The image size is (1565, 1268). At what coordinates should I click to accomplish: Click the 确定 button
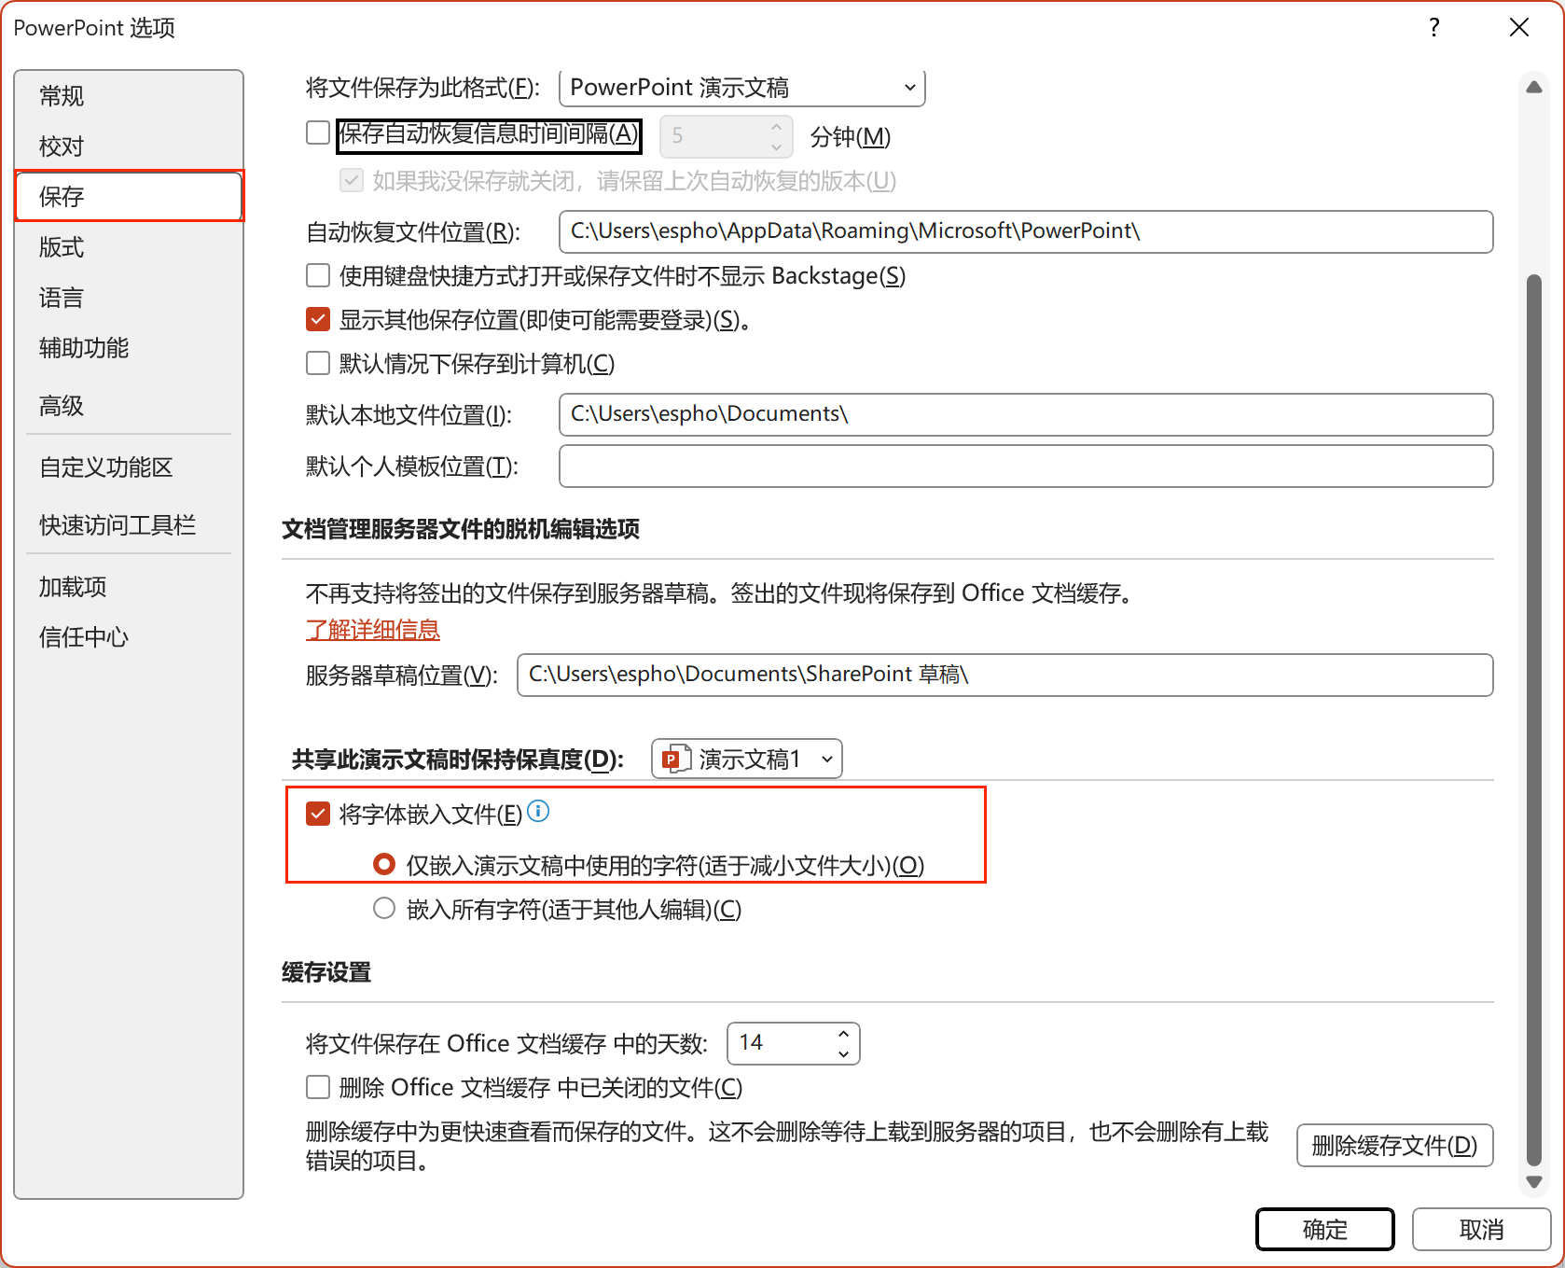point(1325,1229)
